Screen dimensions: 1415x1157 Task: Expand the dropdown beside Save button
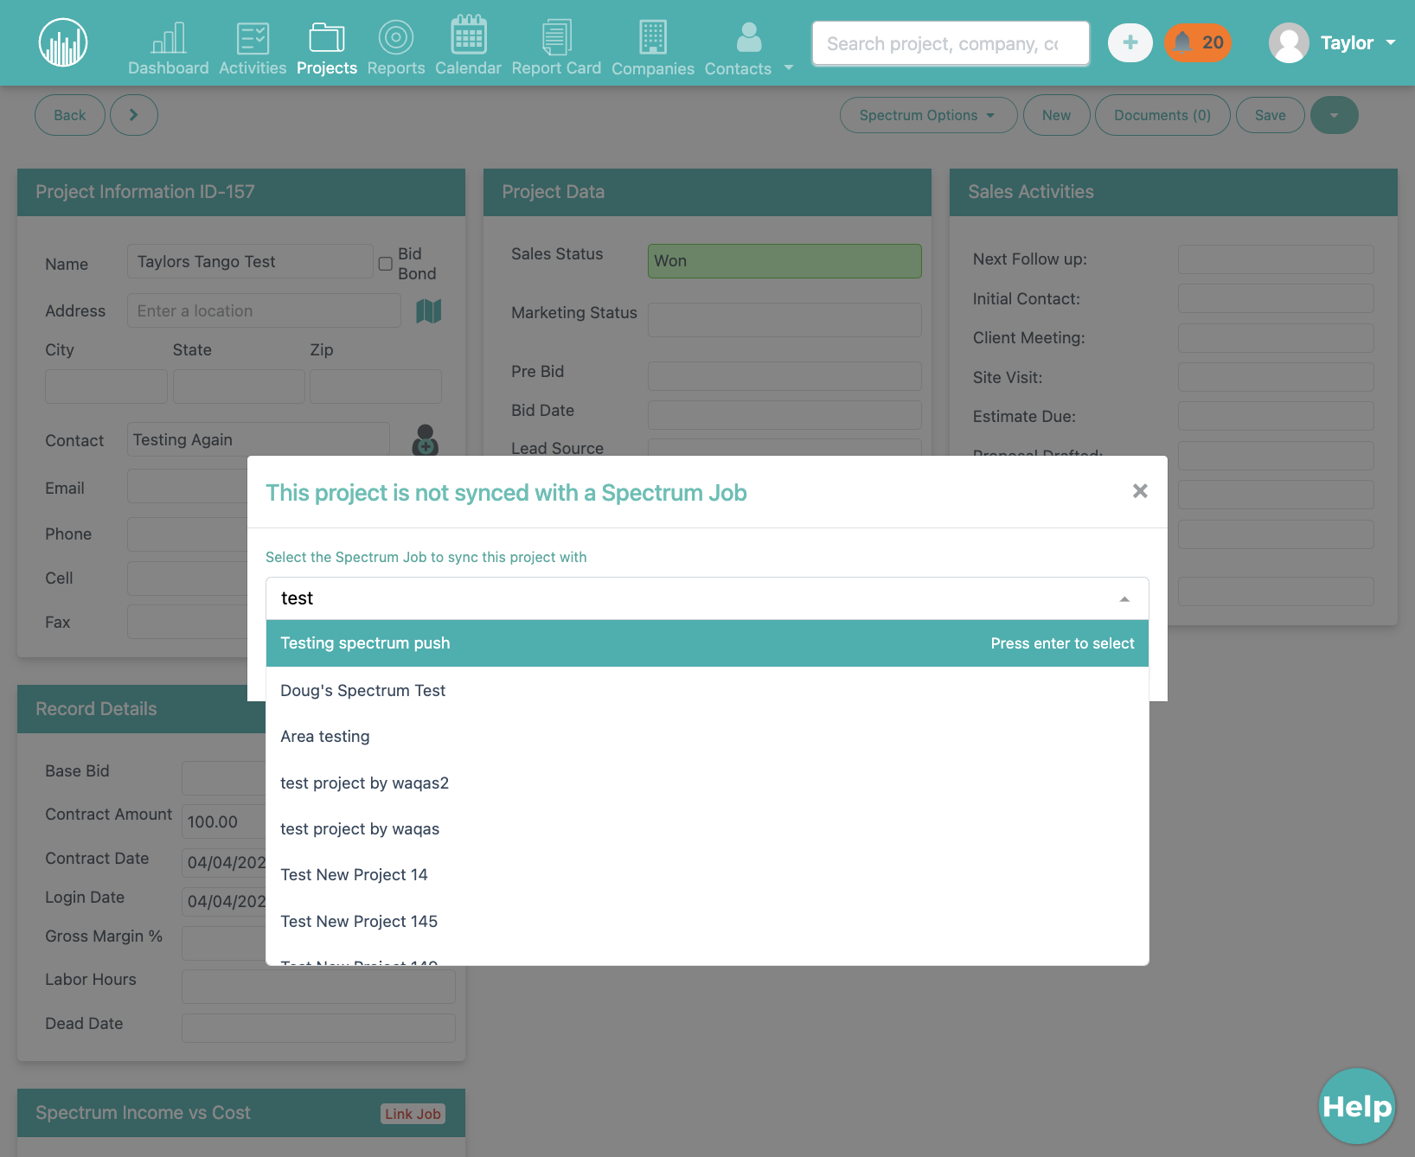(1334, 115)
